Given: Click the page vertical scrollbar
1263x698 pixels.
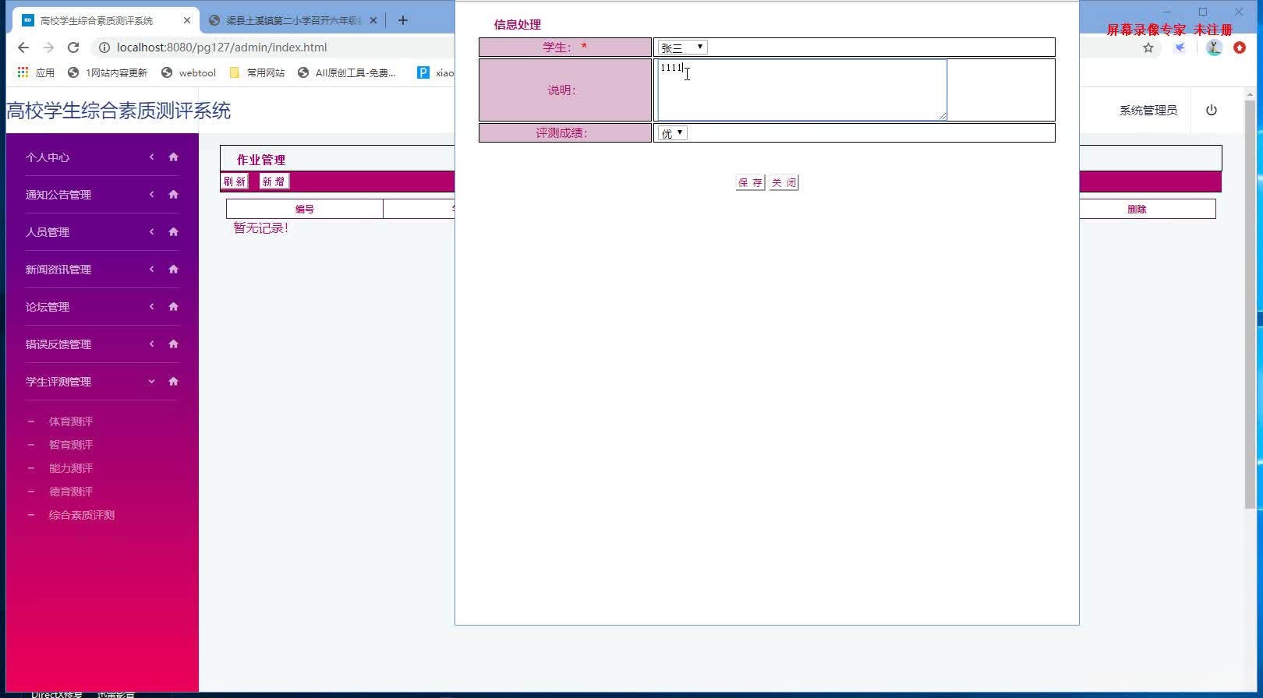Looking at the screenshot, I should point(1250,304).
